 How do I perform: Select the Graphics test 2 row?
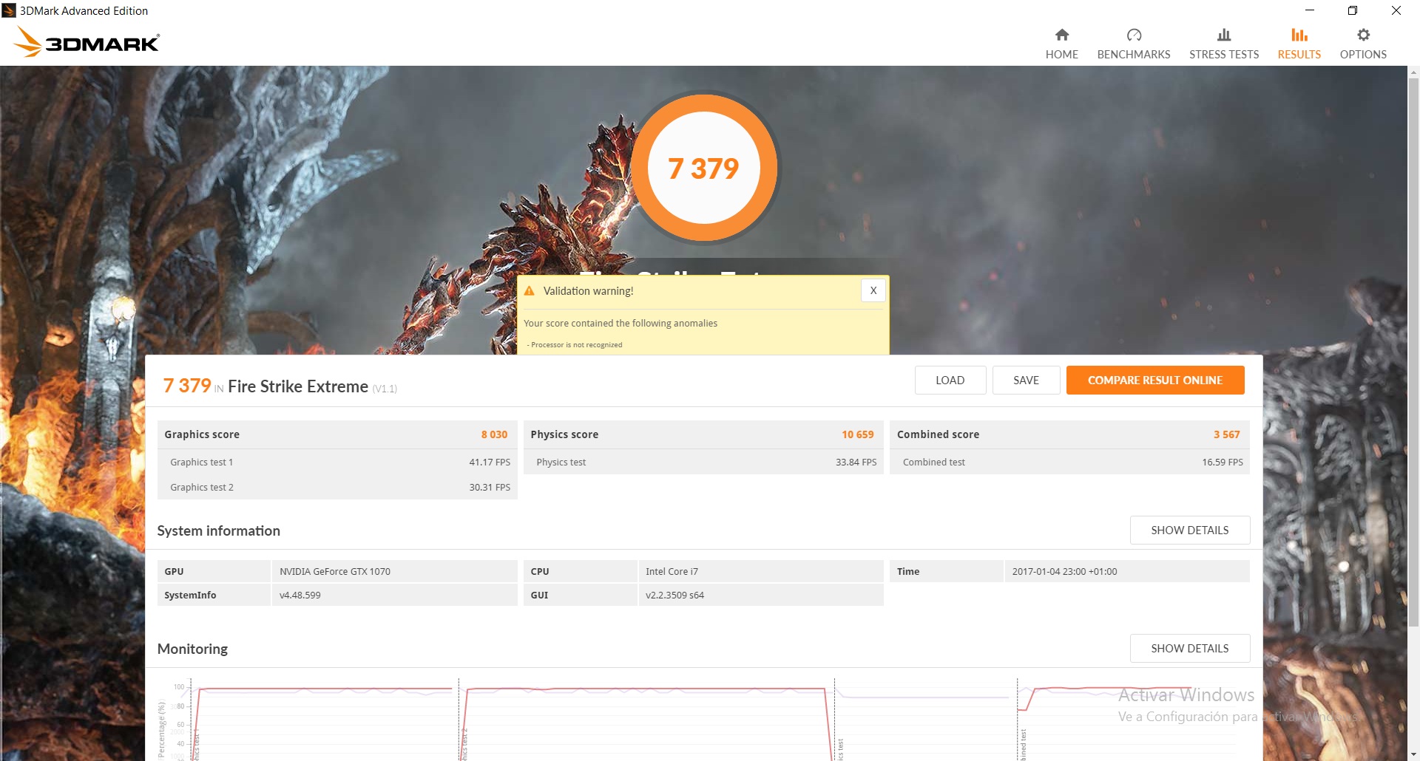point(337,487)
